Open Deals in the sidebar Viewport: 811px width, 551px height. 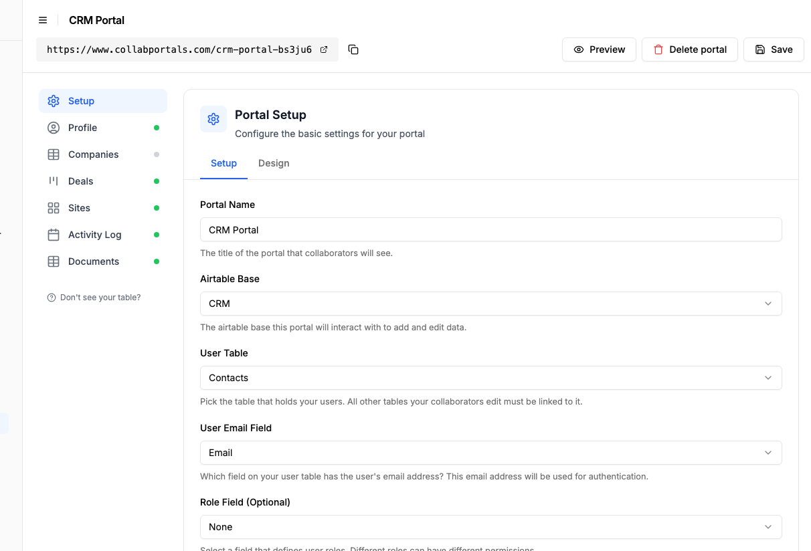point(103,181)
